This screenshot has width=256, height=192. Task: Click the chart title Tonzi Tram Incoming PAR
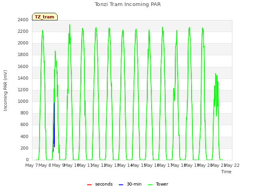pos(128,4)
